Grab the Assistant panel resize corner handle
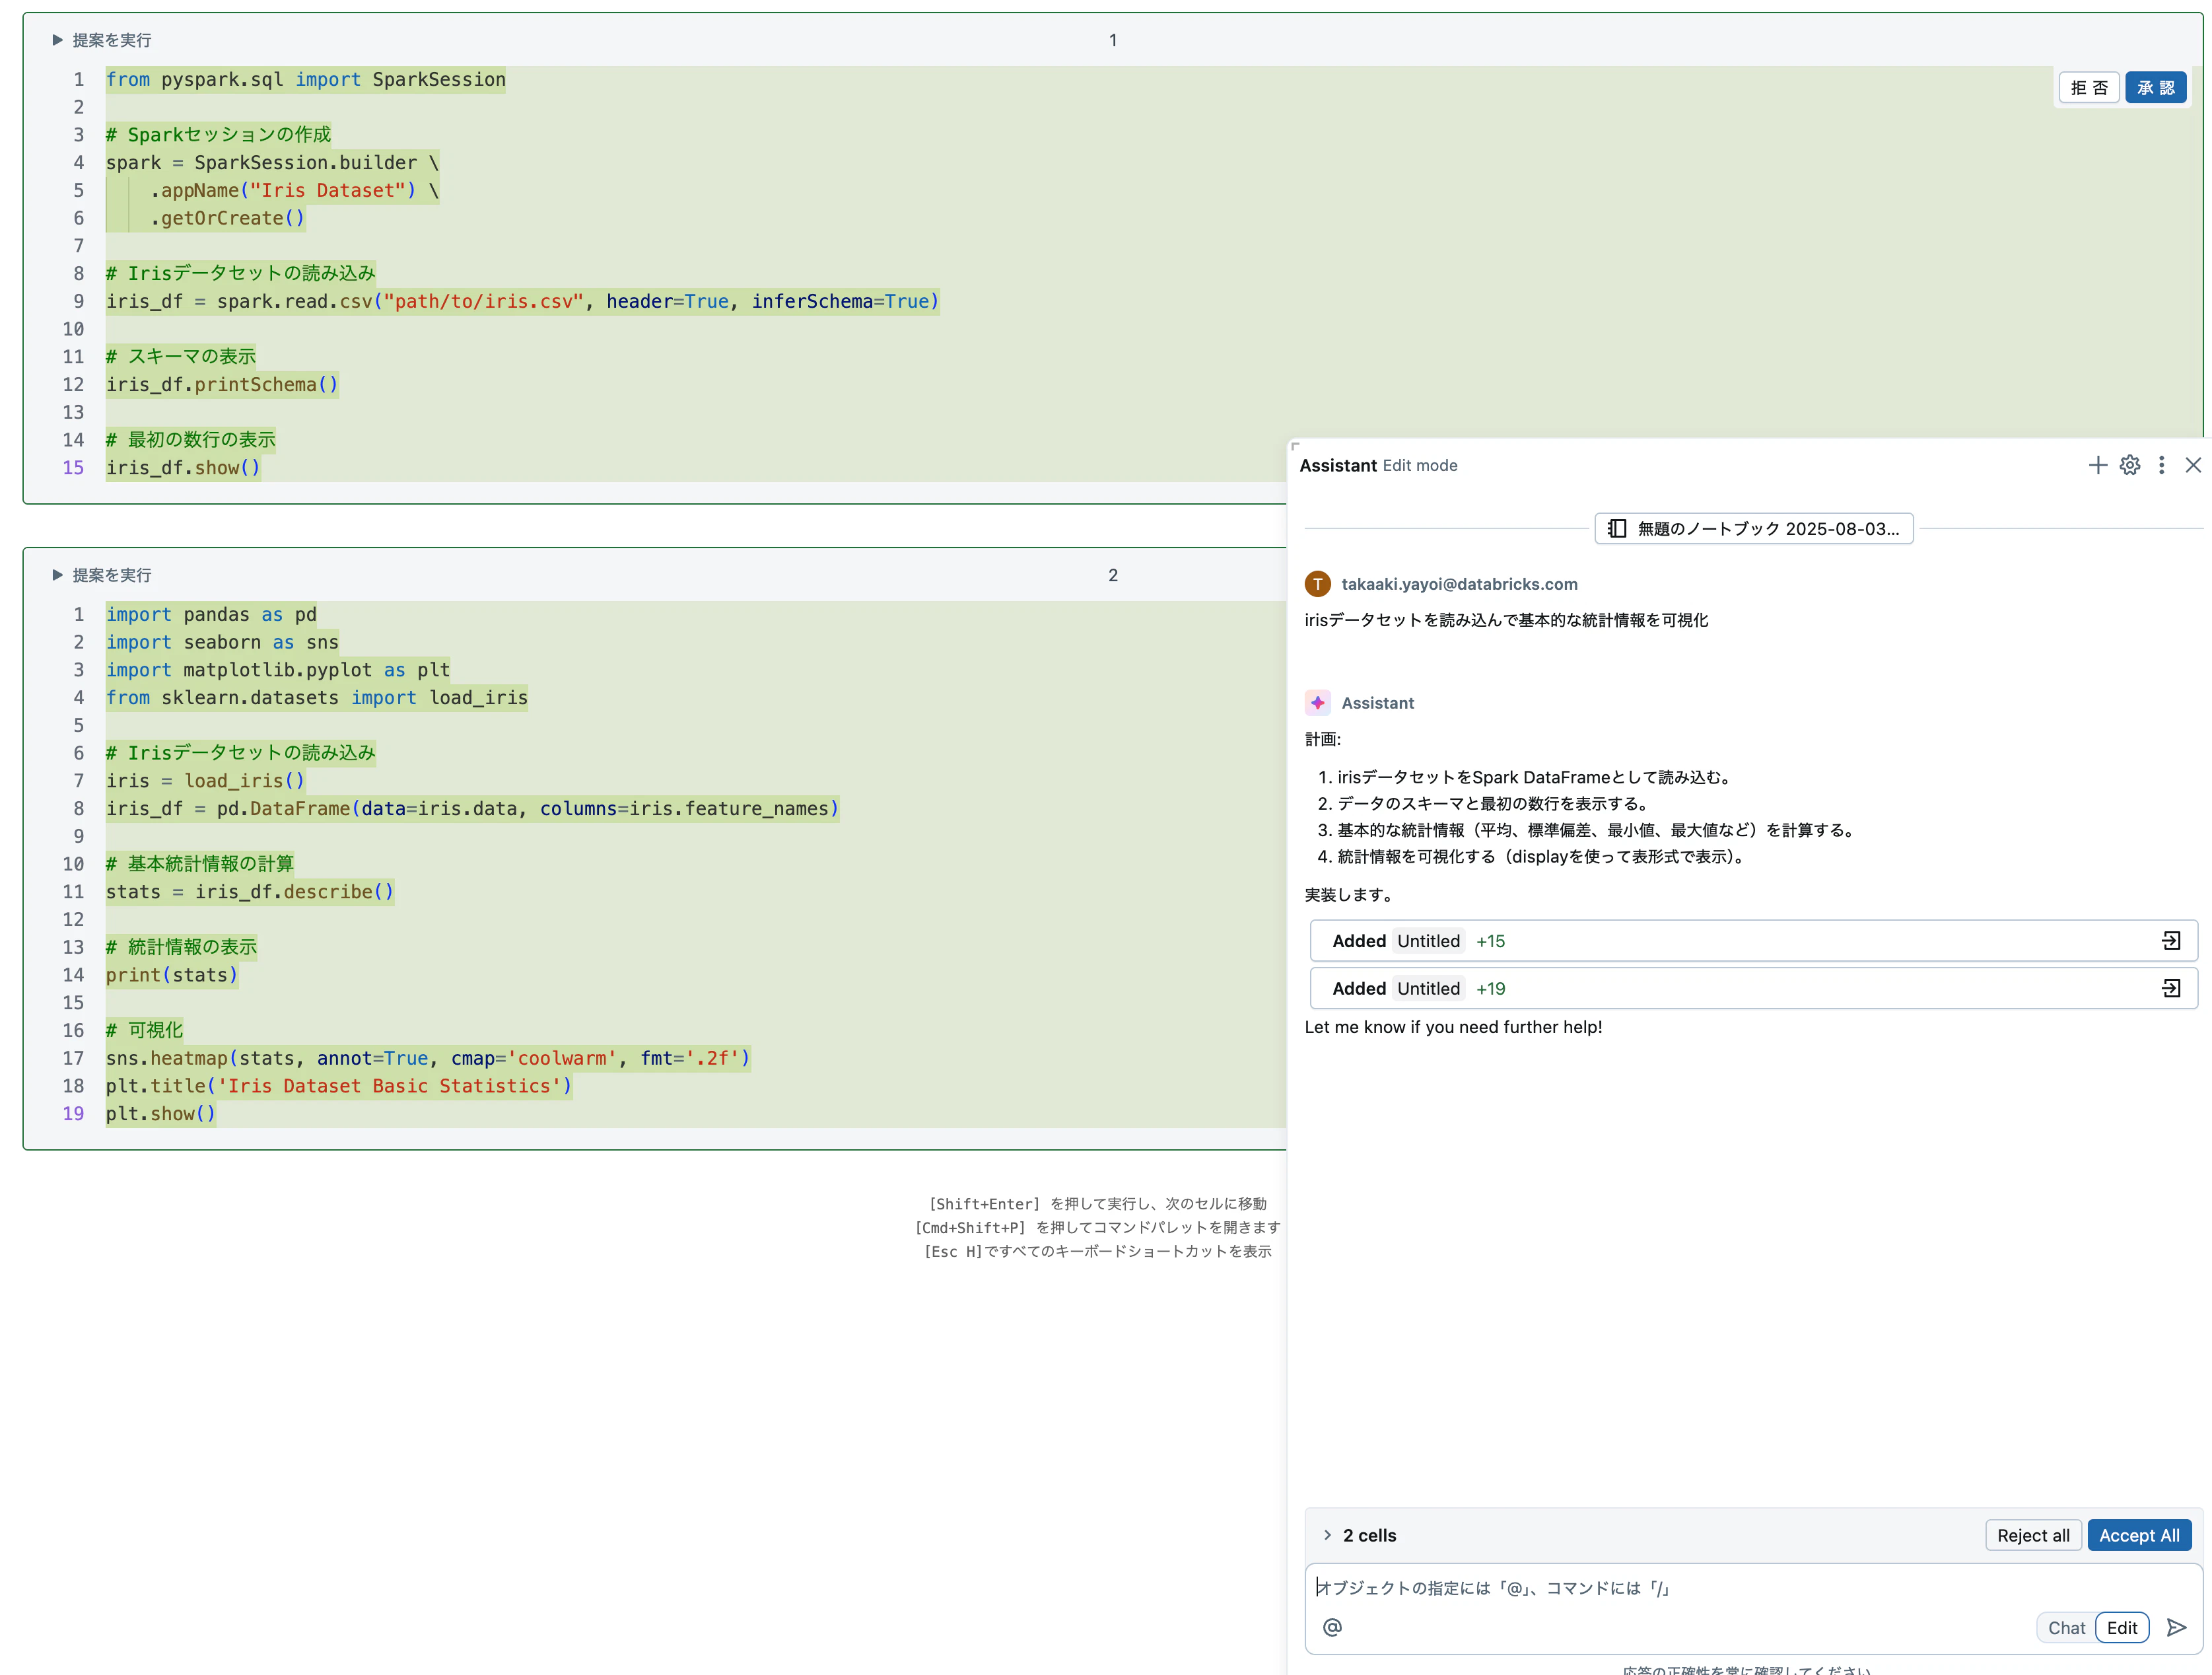 click(1295, 447)
